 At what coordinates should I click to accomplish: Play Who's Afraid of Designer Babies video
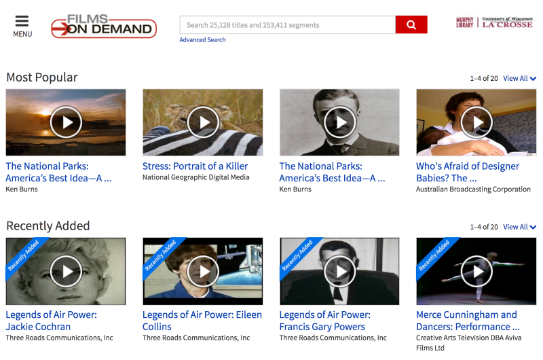click(x=476, y=122)
